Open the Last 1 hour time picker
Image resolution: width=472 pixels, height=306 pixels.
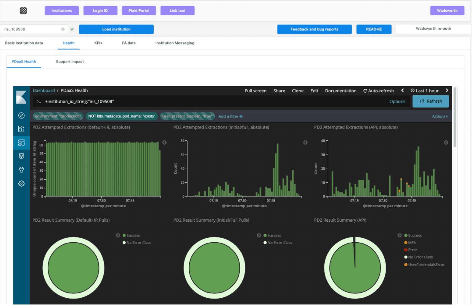(x=424, y=91)
